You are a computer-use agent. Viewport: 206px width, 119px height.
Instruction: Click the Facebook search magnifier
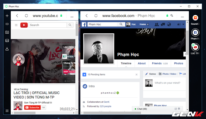pos(121,24)
